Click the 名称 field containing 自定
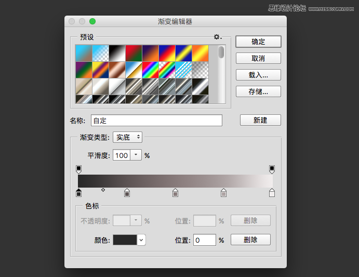The image size is (359, 277). coord(156,121)
